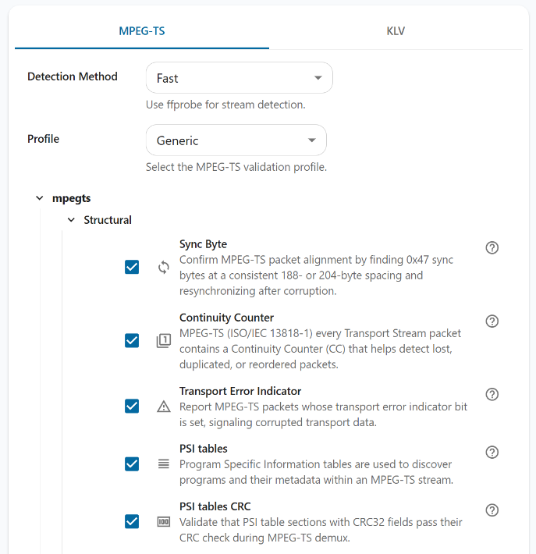Click the help icon for Sync Byte
Screen dimensions: 536x554
point(492,248)
